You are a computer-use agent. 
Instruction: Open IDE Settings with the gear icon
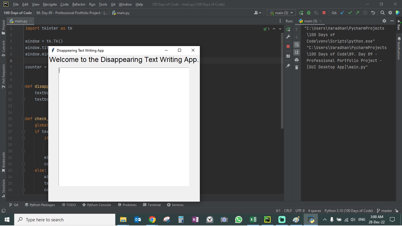click(390, 13)
